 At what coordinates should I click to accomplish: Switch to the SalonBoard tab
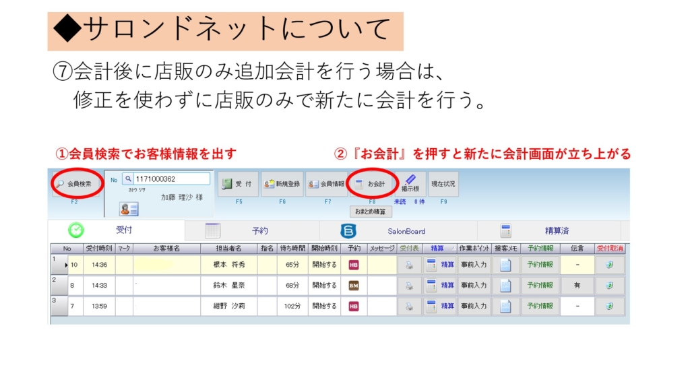point(398,230)
